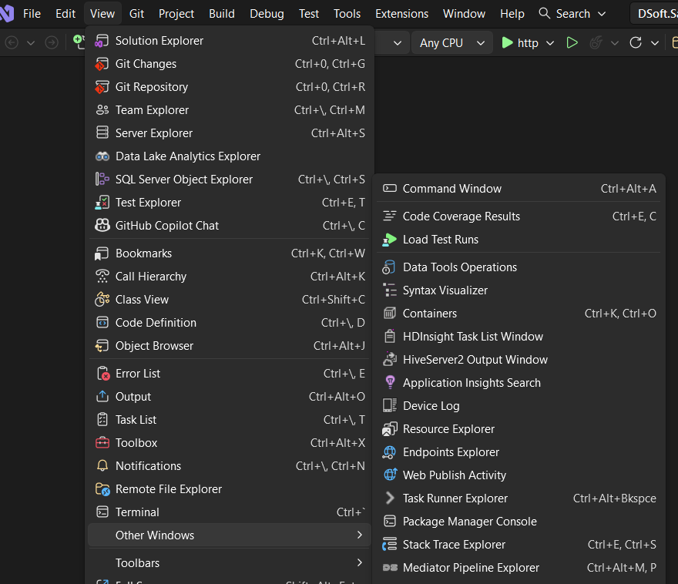
Task: Open the Debug menu
Action: pos(267,14)
